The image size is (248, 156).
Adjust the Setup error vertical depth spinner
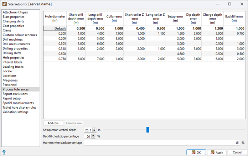[x=95, y=130]
